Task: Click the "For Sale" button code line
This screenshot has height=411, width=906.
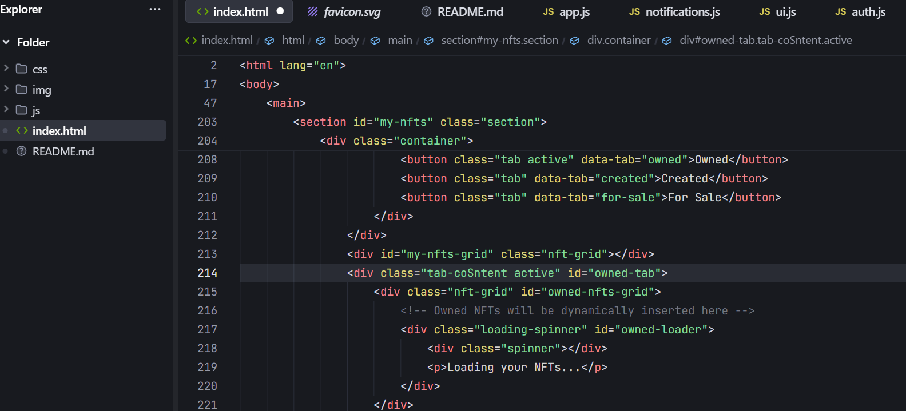Action: [591, 197]
